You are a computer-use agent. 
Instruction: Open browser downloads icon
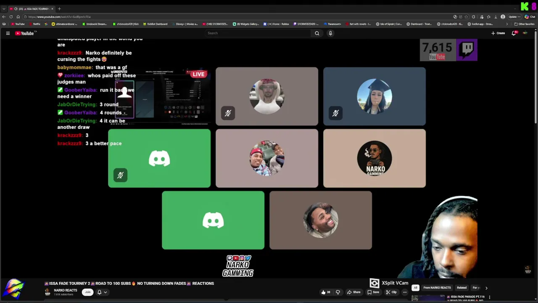coord(496,17)
